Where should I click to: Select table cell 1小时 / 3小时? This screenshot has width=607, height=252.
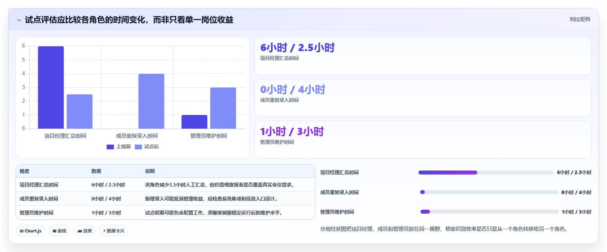coord(106,213)
